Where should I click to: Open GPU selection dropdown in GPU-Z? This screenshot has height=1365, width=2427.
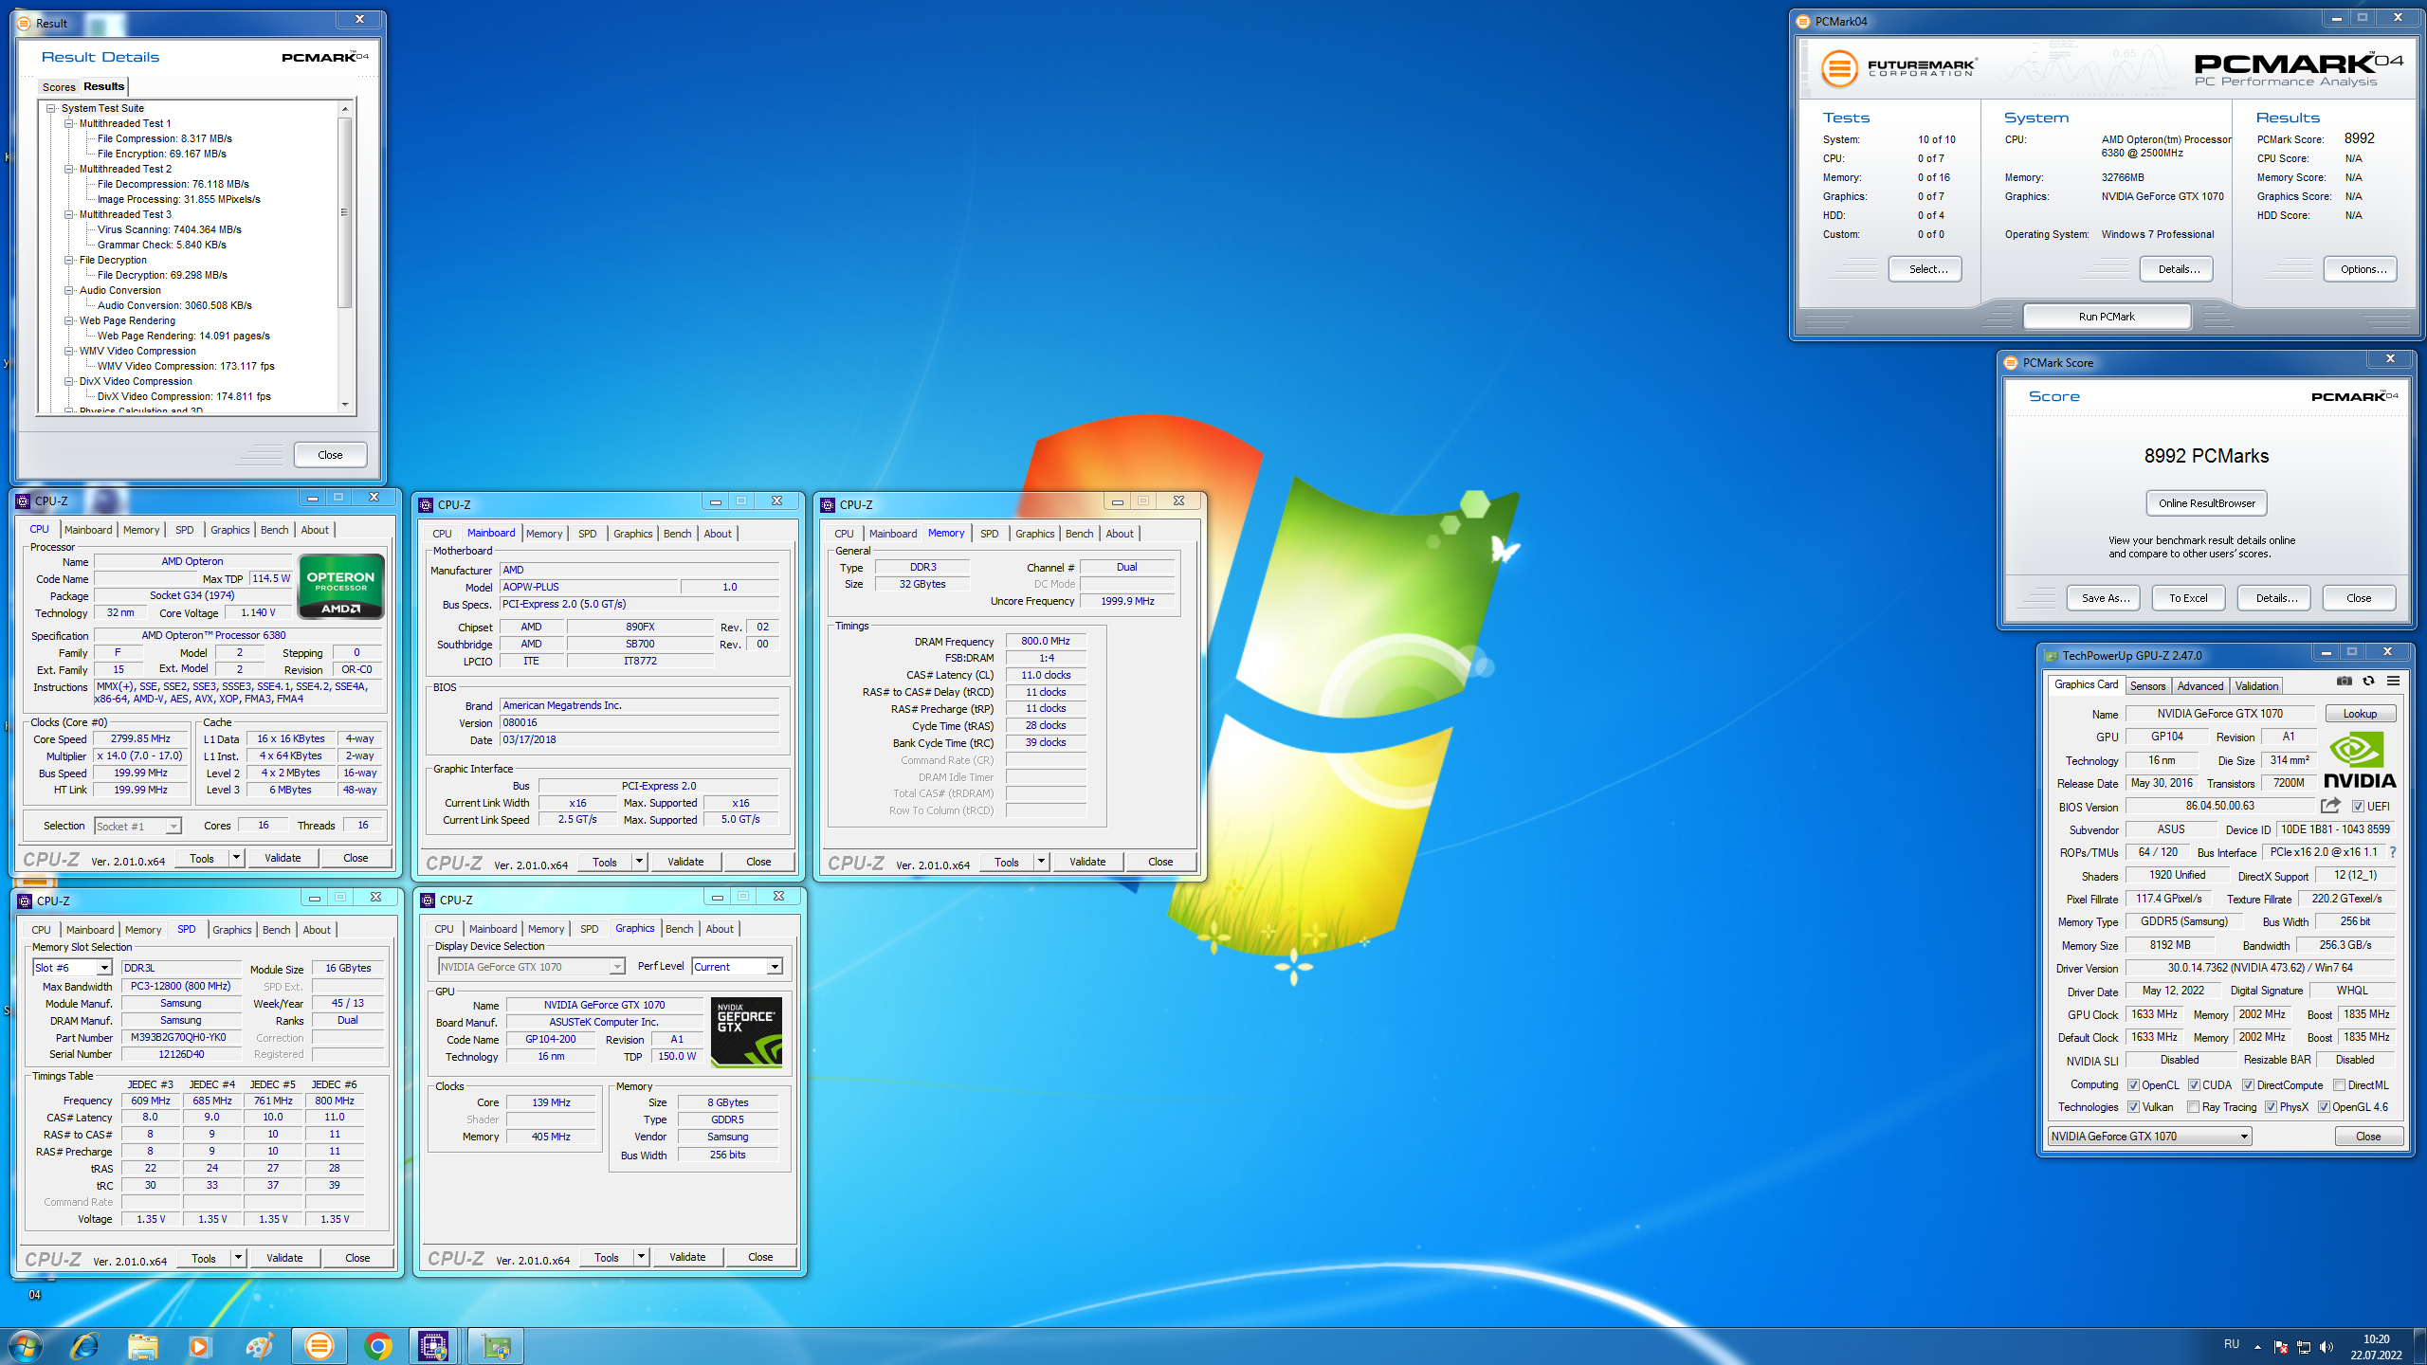point(2148,1137)
